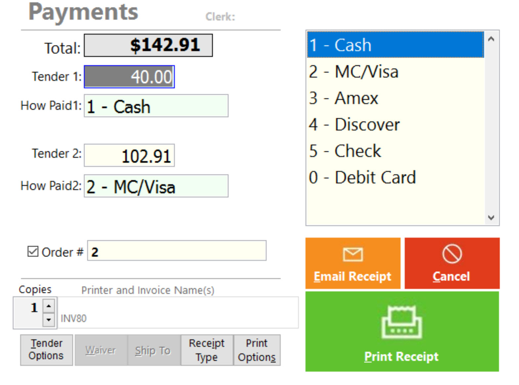Select 5 - Check payment type
This screenshot has height=385, width=519.
pyautogui.click(x=395, y=151)
